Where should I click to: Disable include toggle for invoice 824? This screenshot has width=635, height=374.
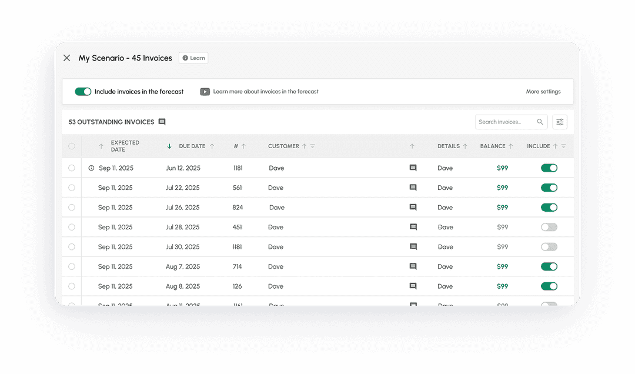[549, 208]
